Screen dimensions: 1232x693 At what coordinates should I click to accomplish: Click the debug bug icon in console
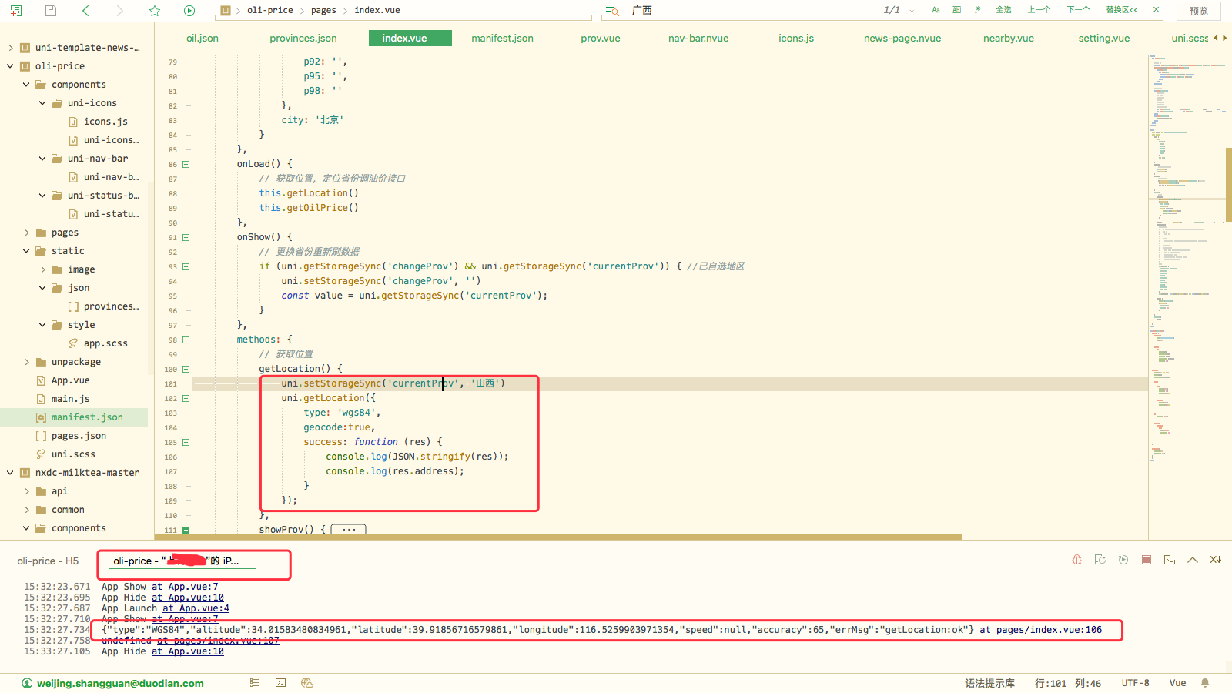(x=1076, y=560)
